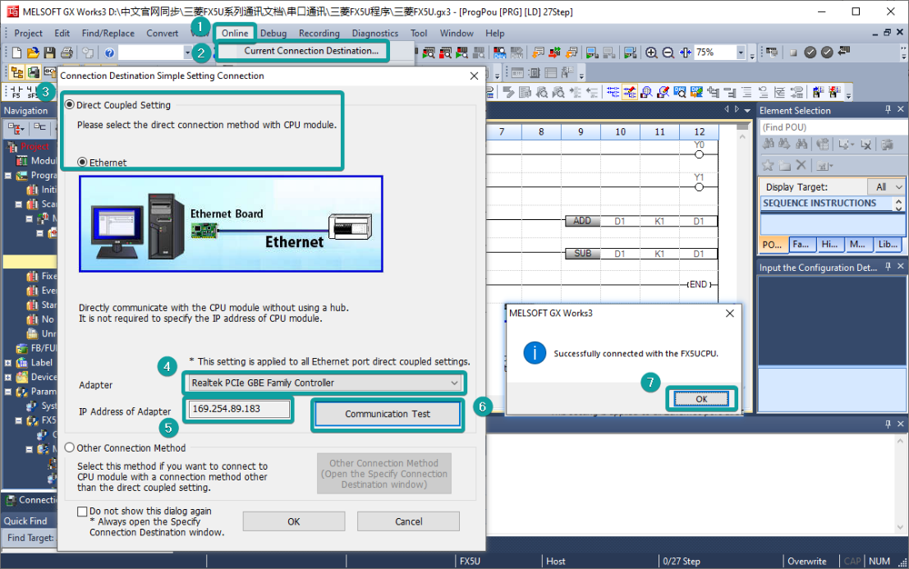Check 'Do not show this dialog again'
909x569 pixels.
click(x=82, y=511)
